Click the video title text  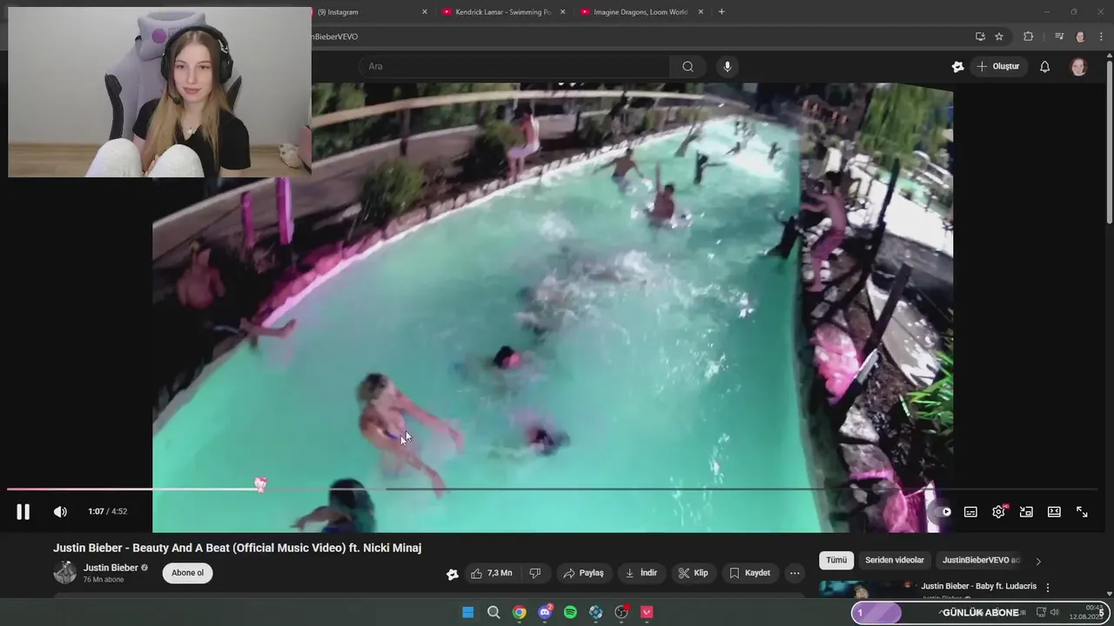point(238,548)
